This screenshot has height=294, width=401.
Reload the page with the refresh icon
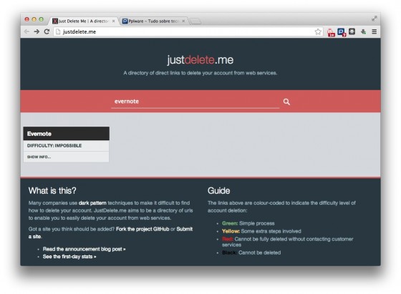(47, 31)
